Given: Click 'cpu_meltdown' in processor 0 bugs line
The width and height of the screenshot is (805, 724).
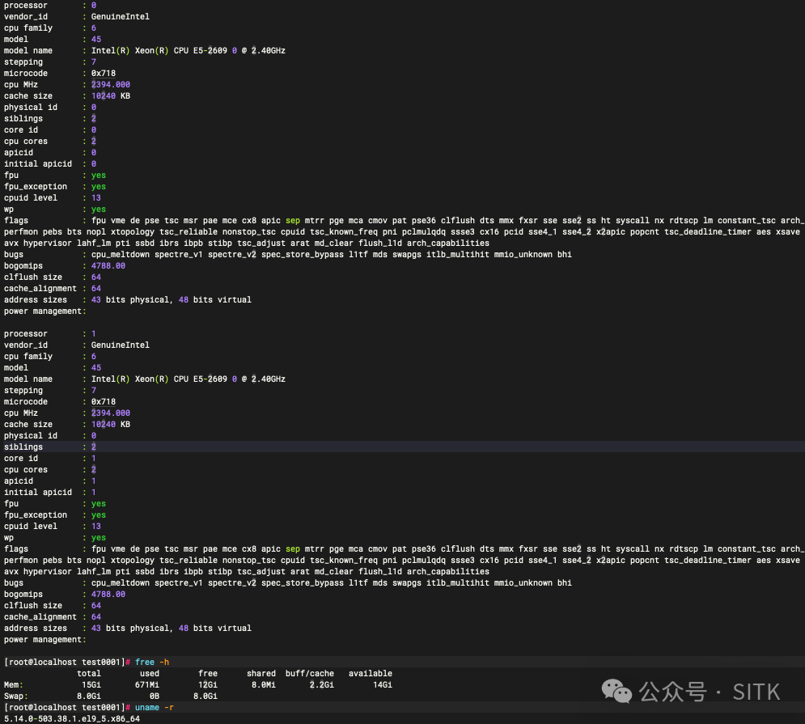Looking at the screenshot, I should coord(120,254).
